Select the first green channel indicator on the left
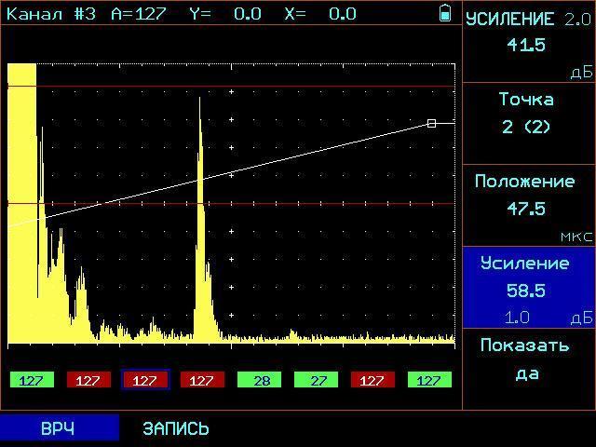Image resolution: width=596 pixels, height=447 pixels. (x=32, y=380)
